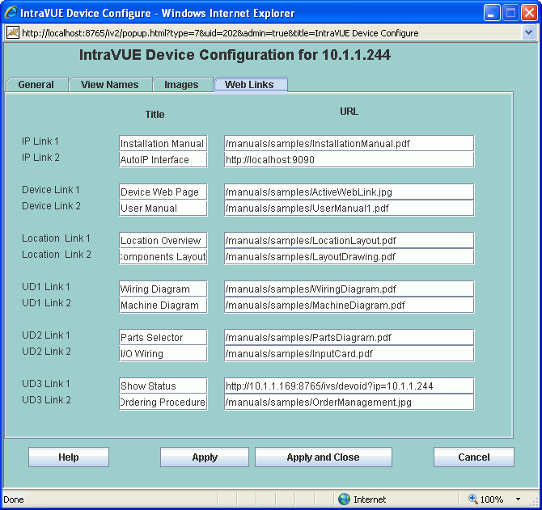The width and height of the screenshot is (542, 510).
Task: Click the WiringDiagram.pdf URL field
Action: [349, 289]
